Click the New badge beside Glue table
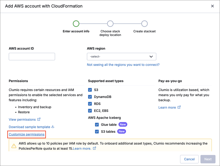This screenshot has width=220, height=166. point(123,124)
